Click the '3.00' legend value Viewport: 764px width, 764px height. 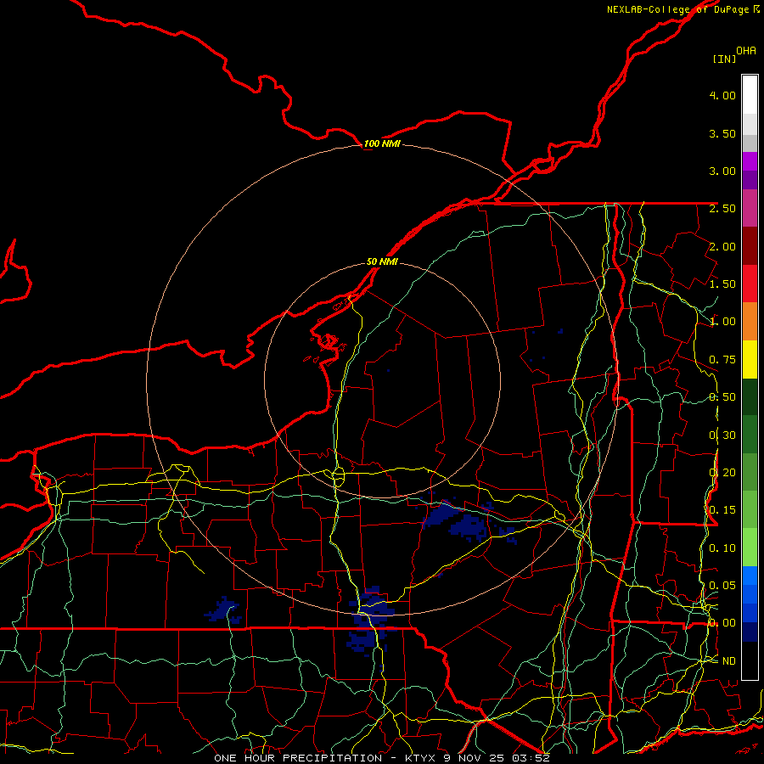722,171
